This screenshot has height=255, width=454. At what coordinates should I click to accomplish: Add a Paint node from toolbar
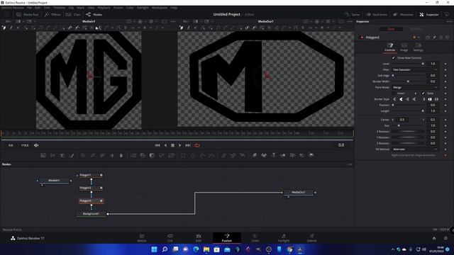[x=72, y=155]
